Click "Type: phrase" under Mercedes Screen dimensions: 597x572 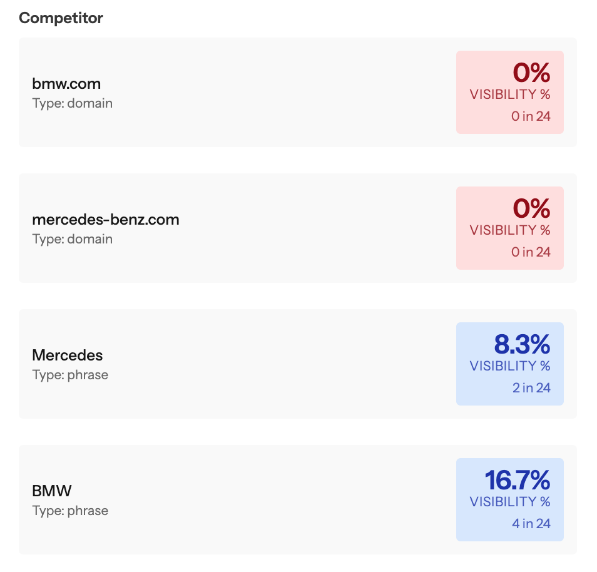click(x=70, y=375)
